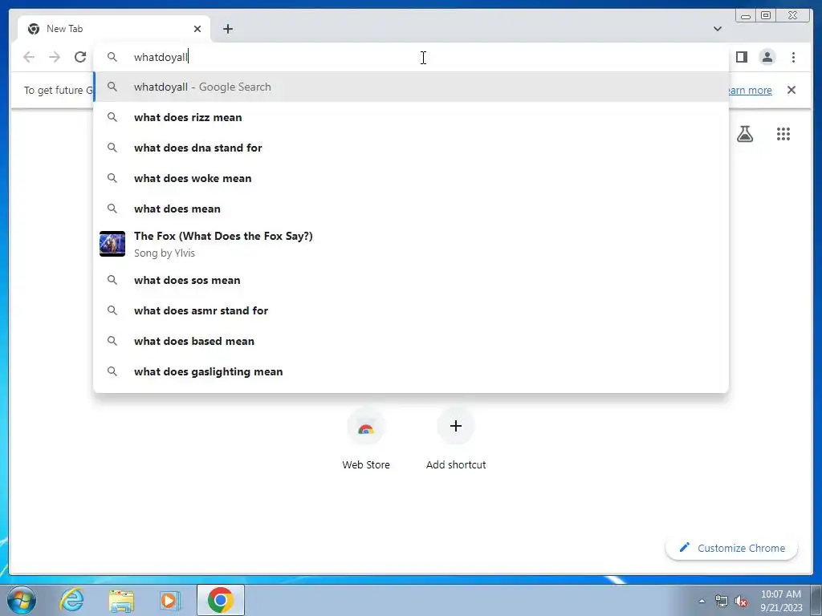Reload the current page

click(x=80, y=57)
